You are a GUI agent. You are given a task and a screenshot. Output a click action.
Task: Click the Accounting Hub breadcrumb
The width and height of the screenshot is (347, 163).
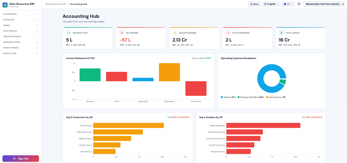click(x=79, y=4)
